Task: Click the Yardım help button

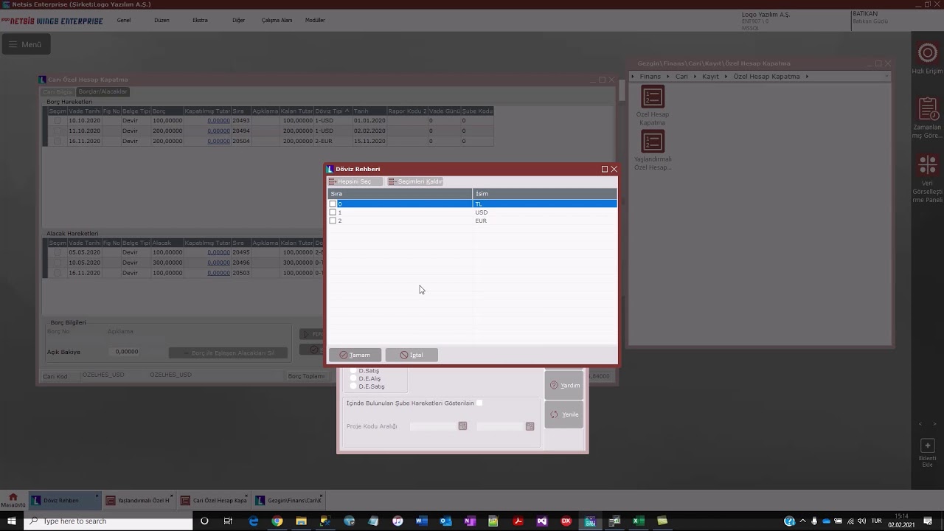Action: point(564,385)
